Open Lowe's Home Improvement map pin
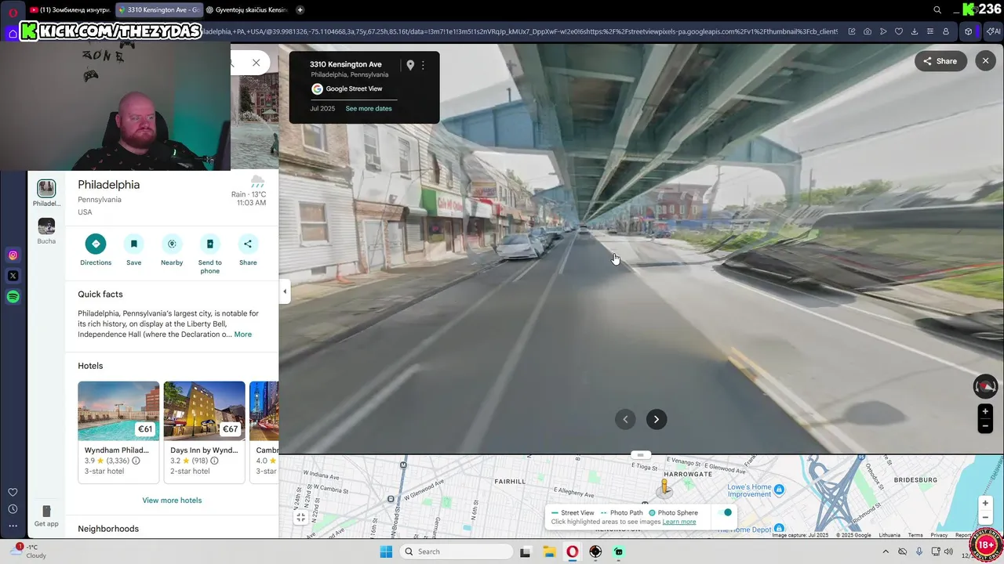Viewport: 1004px width, 564px height. (x=779, y=490)
